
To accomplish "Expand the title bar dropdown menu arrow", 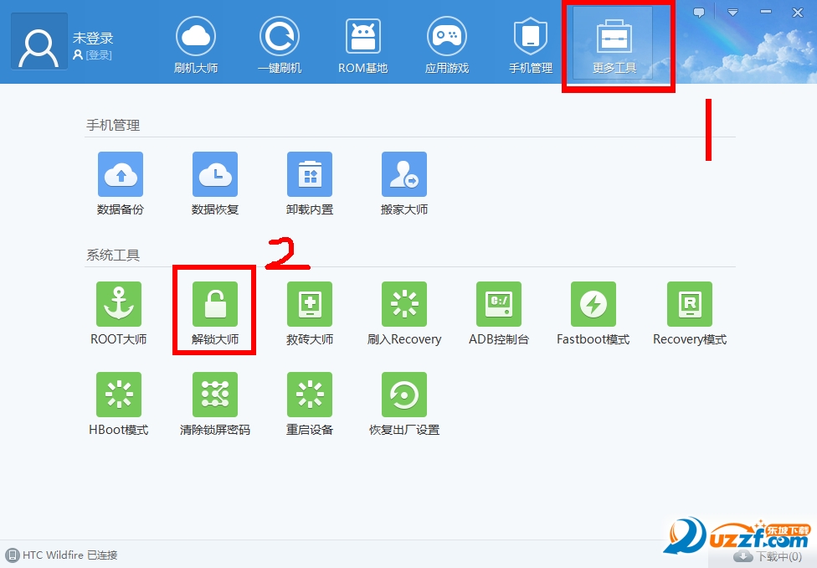I will click(732, 13).
